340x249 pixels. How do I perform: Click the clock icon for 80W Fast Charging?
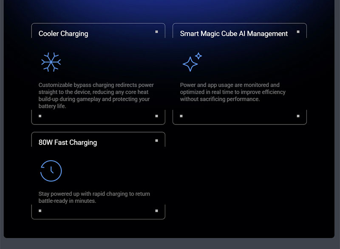pos(51,171)
